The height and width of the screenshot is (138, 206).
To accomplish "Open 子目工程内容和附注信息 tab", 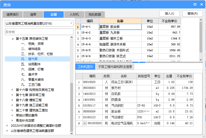I will pos(115,67).
